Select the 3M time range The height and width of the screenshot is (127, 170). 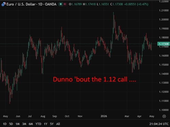click(x=24, y=124)
